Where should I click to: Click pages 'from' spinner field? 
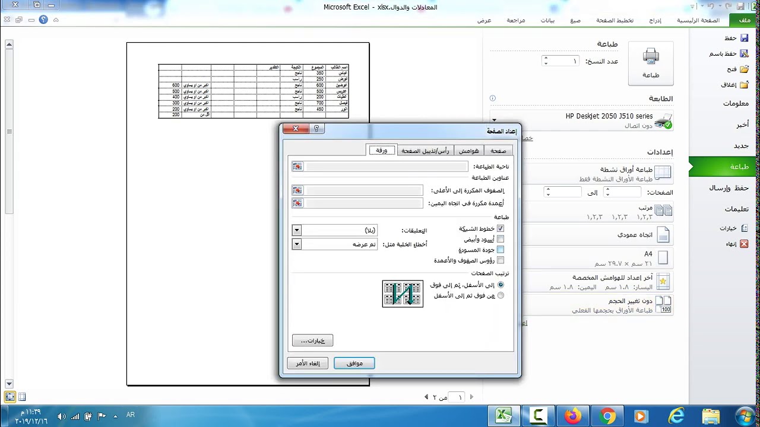[x=622, y=192]
